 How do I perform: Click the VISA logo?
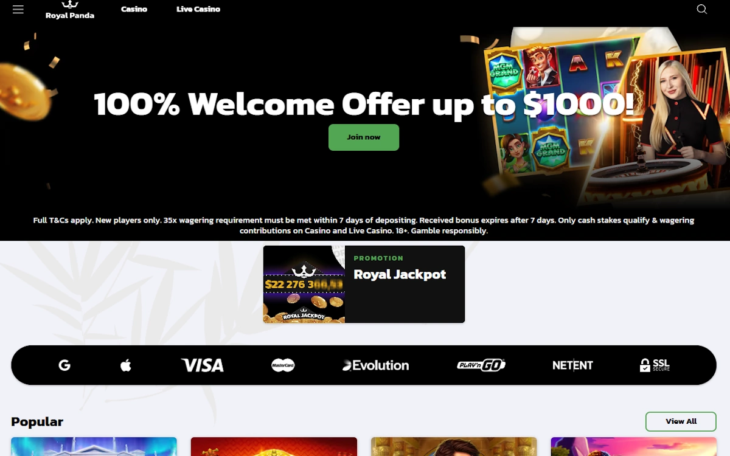pyautogui.click(x=203, y=365)
